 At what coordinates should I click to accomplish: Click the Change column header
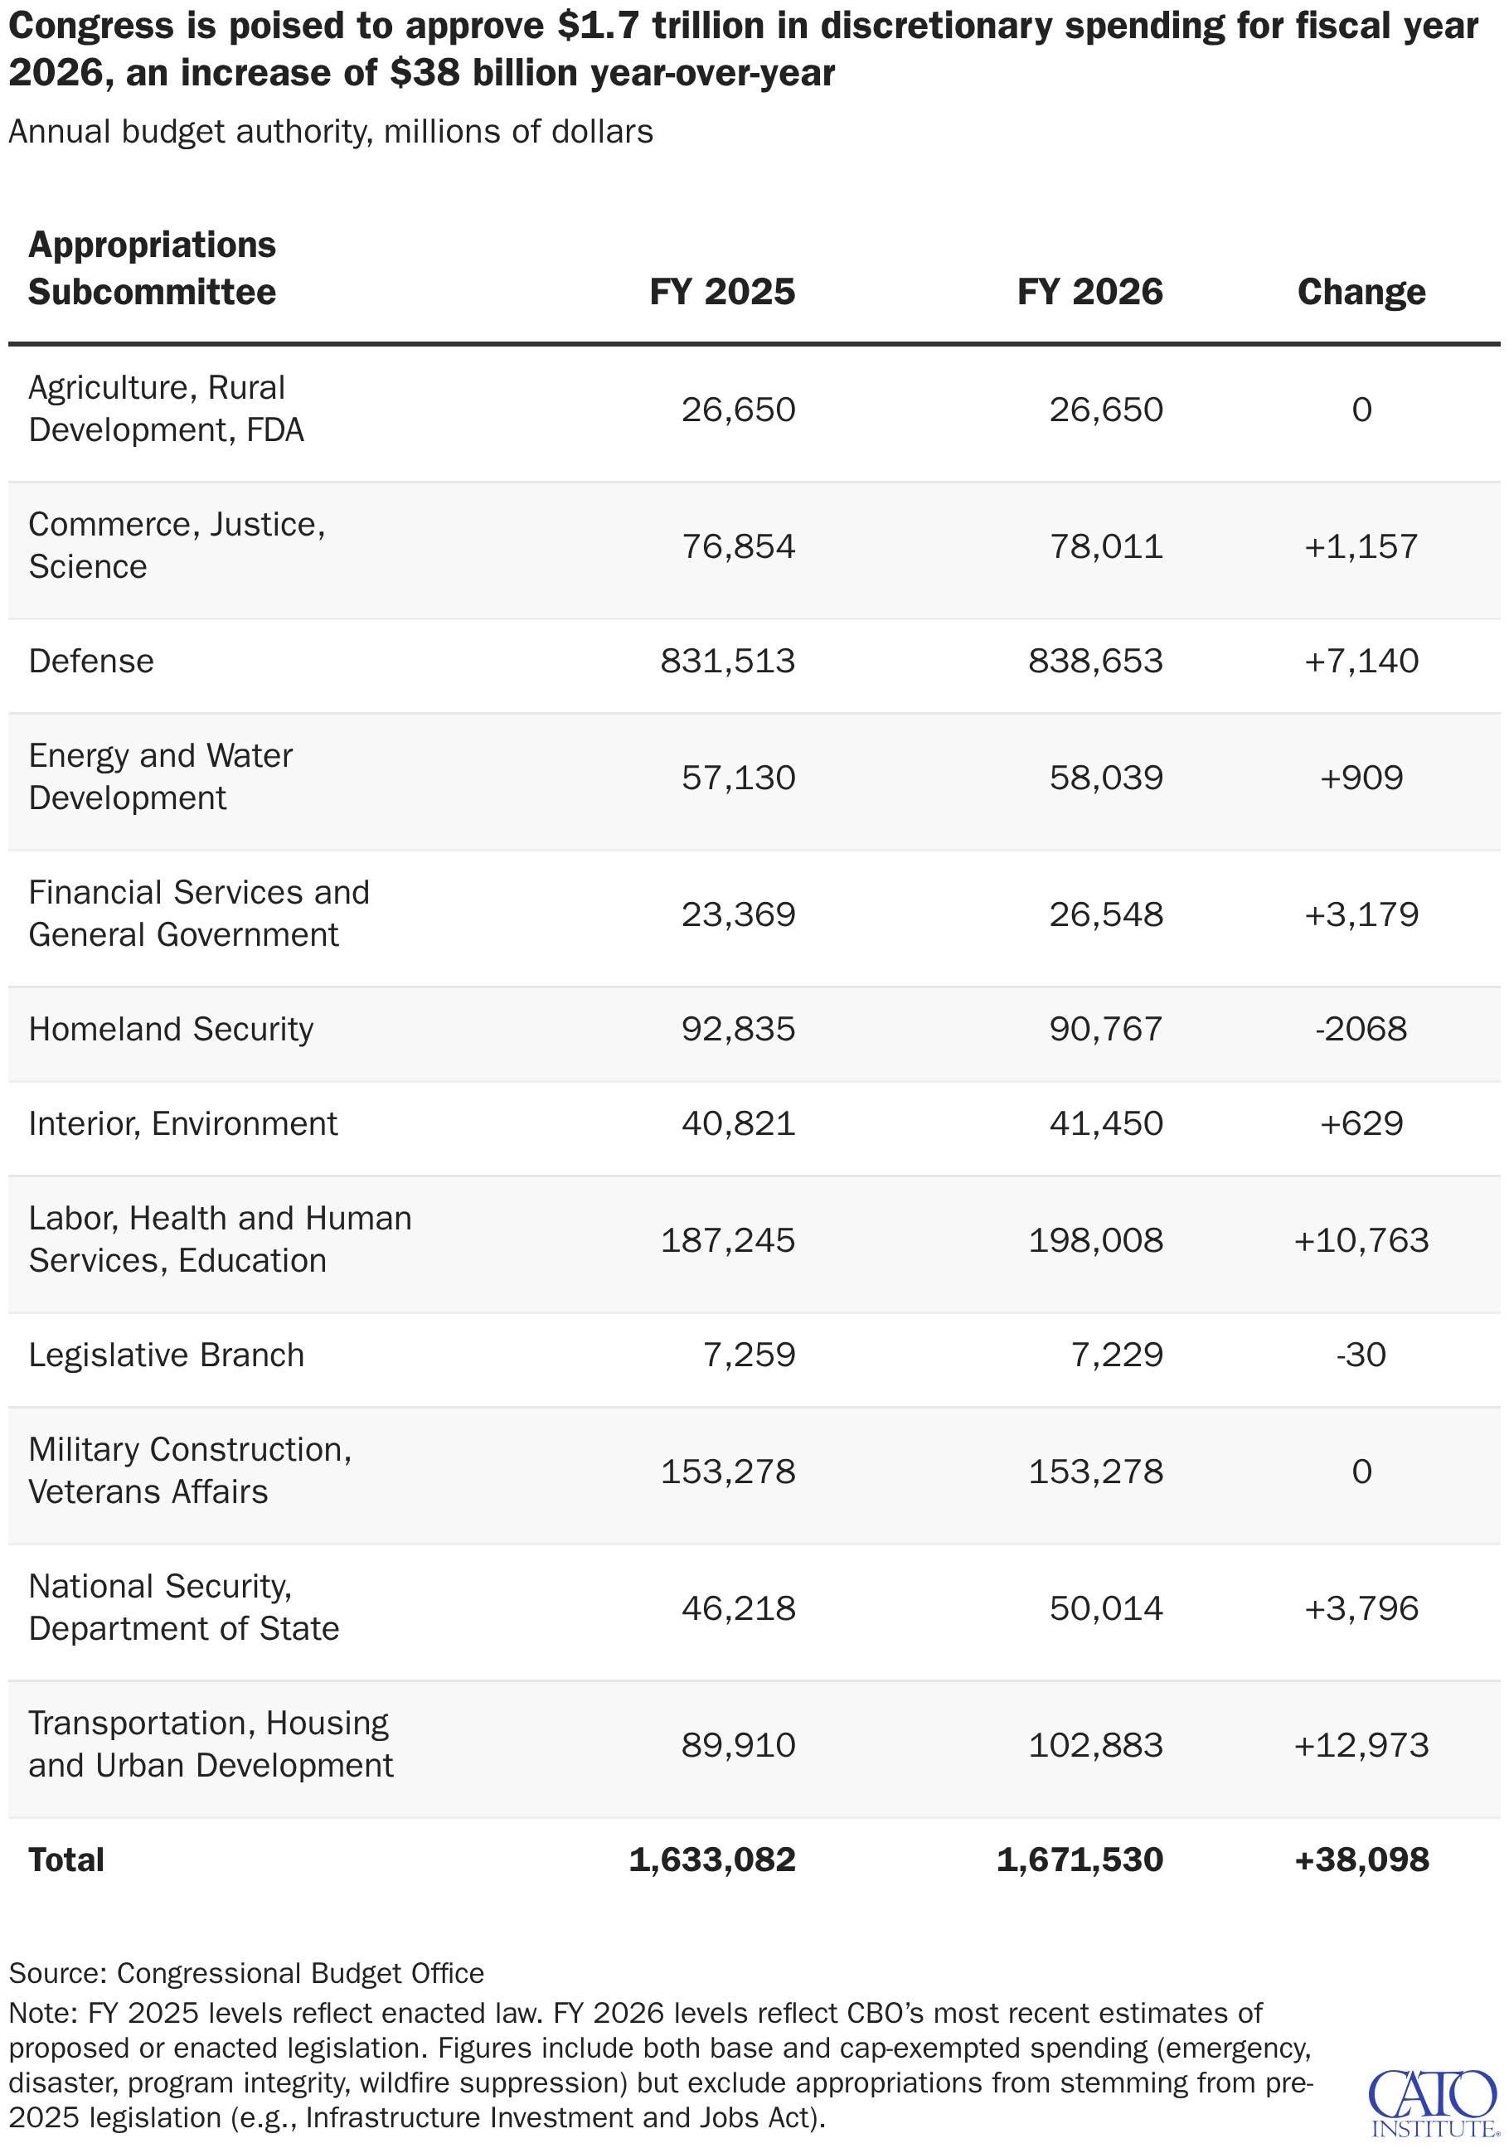[1361, 292]
